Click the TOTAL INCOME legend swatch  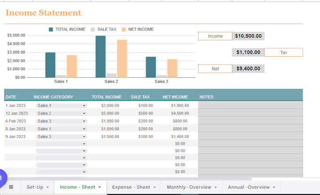coord(51,30)
